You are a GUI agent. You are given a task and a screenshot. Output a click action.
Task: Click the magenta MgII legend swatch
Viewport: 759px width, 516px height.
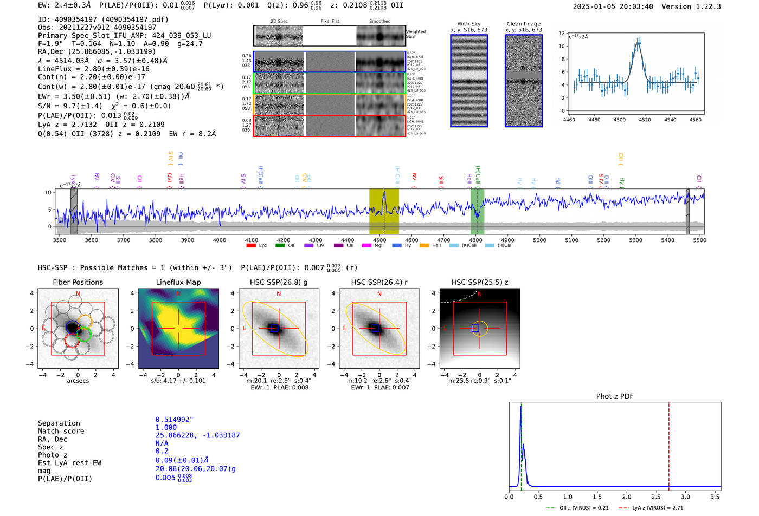coord(366,246)
